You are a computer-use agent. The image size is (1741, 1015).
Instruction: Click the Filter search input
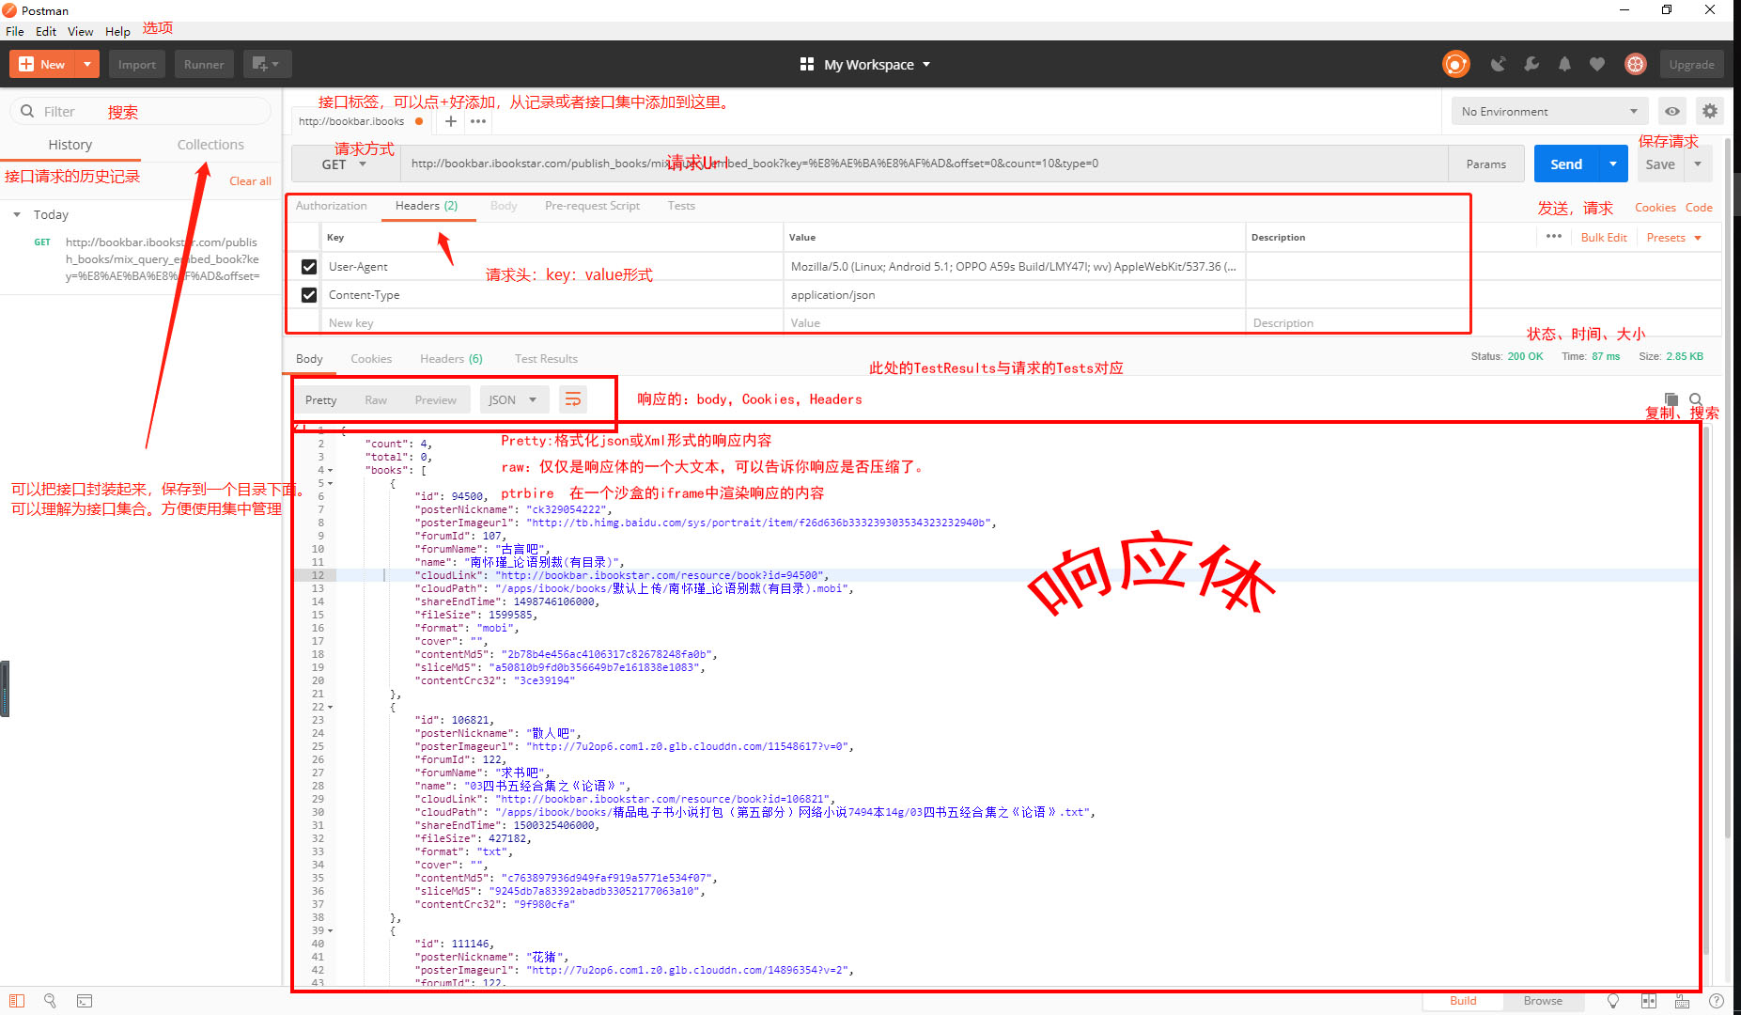tap(141, 111)
